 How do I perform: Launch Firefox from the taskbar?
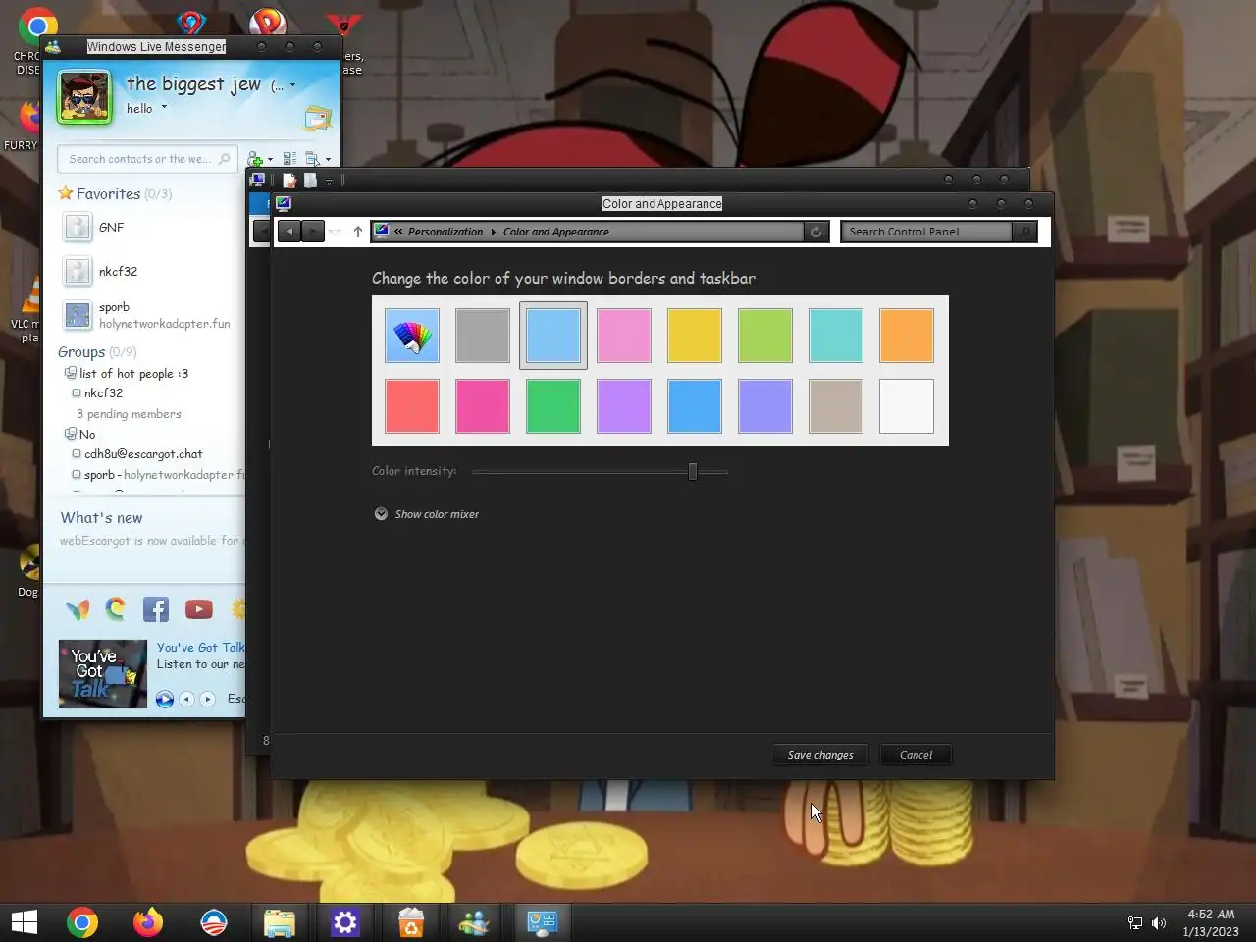148,922
